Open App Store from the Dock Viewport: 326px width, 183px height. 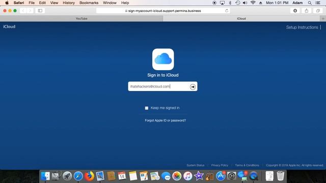(x=221, y=176)
